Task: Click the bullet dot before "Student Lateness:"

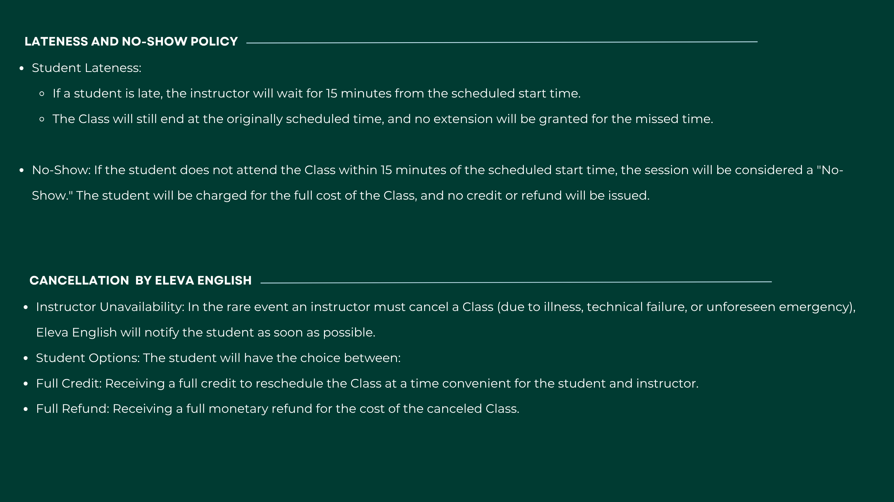Action: click(22, 69)
